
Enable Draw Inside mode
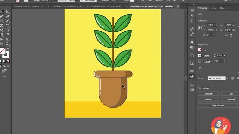(x=8, y=66)
